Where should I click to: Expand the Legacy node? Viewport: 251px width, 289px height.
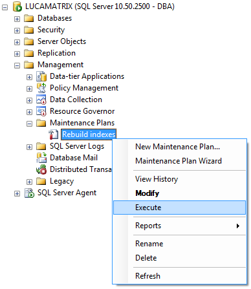point(29,182)
